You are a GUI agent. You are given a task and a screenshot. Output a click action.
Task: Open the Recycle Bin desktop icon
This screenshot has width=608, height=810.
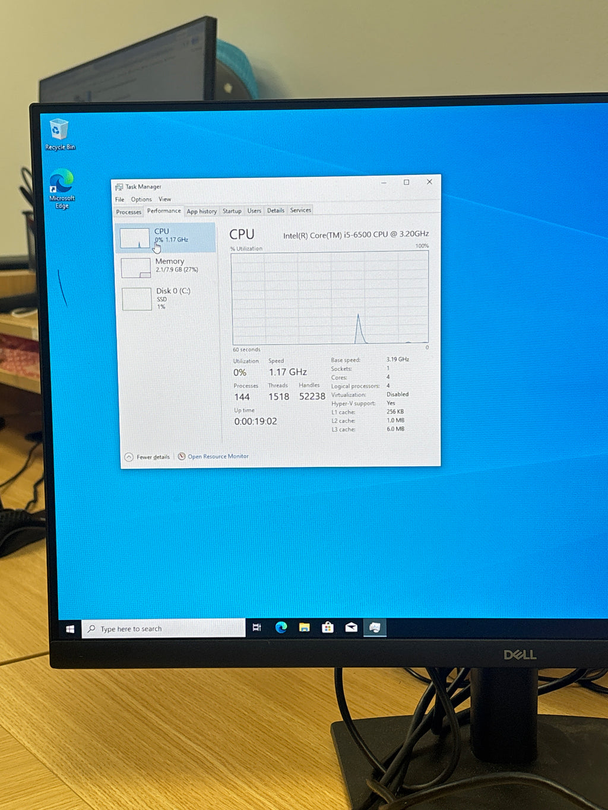pyautogui.click(x=60, y=134)
